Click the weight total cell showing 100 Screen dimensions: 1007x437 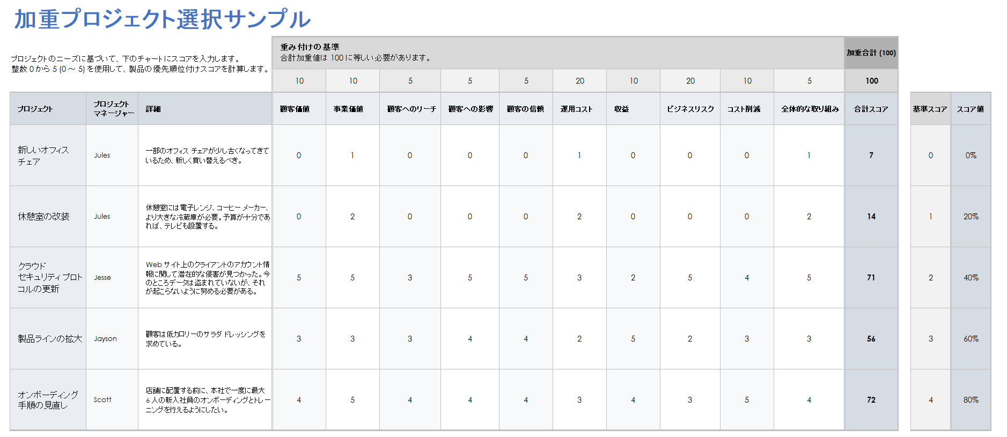[x=871, y=80]
